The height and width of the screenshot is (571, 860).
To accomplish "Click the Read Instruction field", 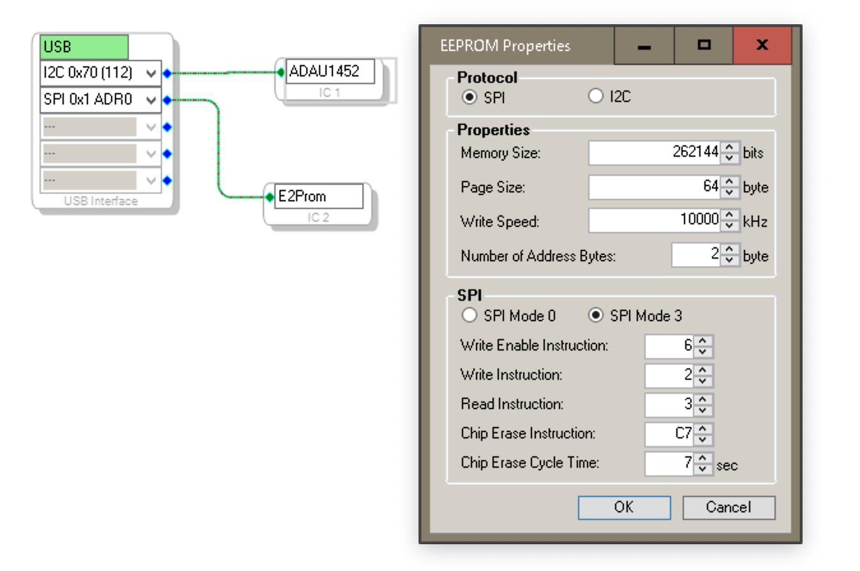I will coord(669,405).
